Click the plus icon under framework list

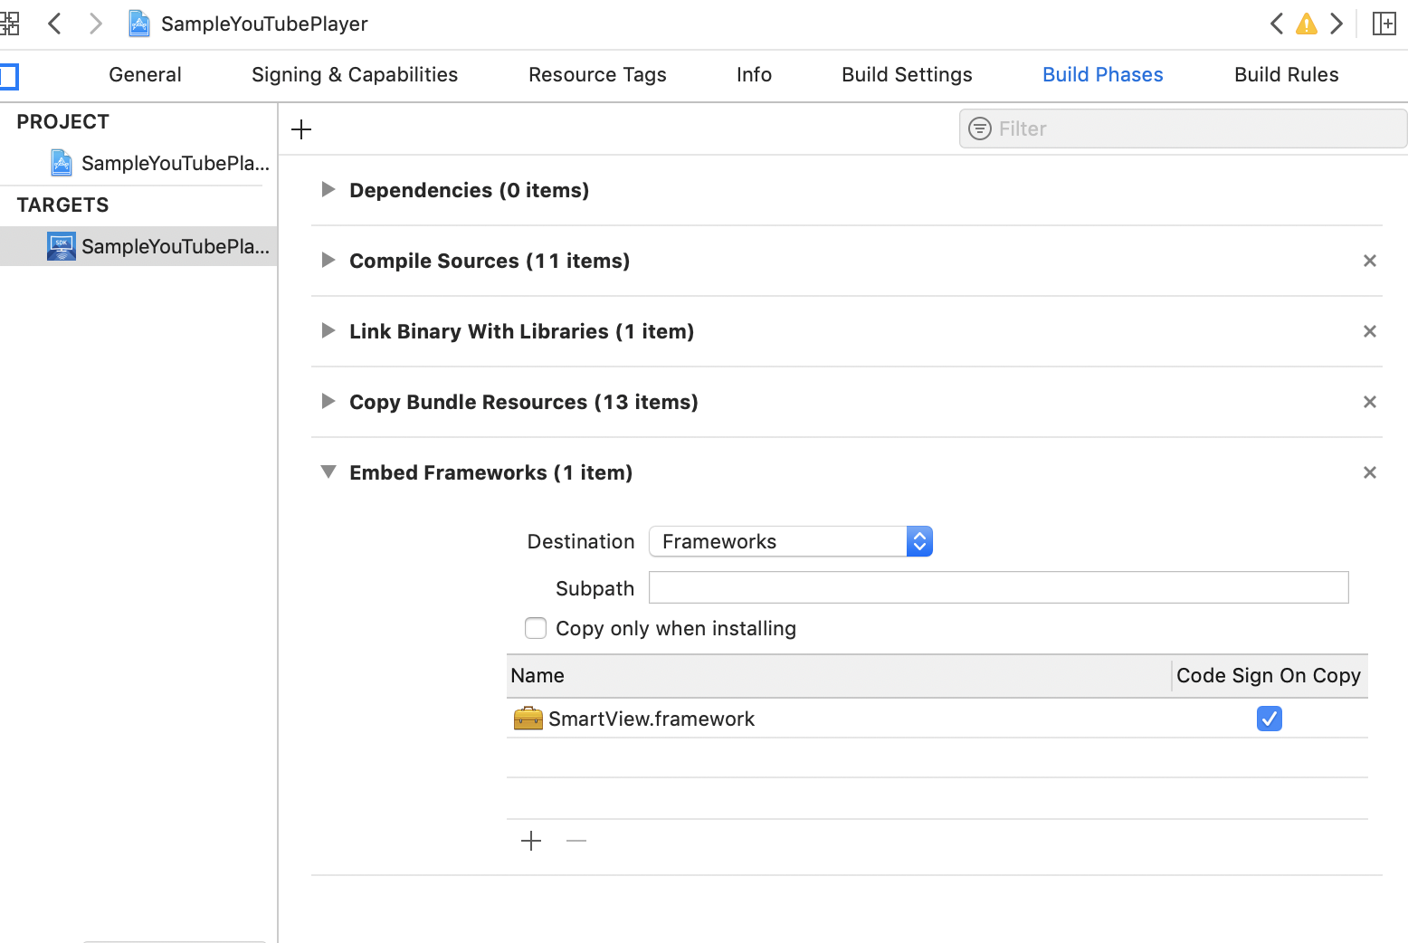click(x=530, y=841)
